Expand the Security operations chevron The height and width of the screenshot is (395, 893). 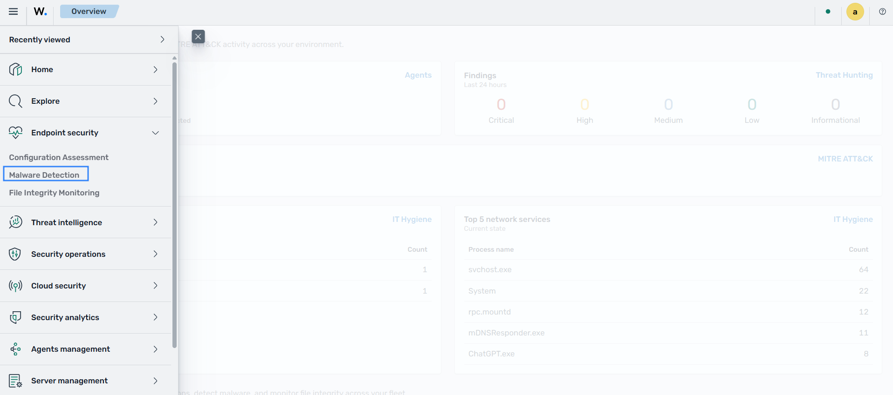pos(155,254)
